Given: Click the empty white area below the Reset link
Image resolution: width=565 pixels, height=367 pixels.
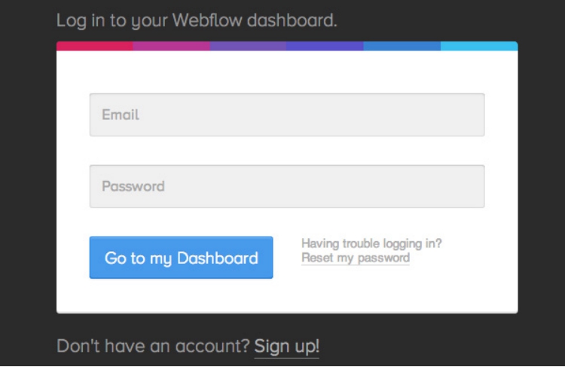Looking at the screenshot, I should point(377,290).
